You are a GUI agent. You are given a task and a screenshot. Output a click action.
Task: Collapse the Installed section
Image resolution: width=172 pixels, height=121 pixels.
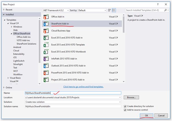4,15
